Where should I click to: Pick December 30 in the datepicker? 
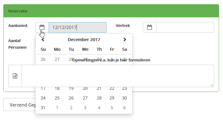pos(125,98)
